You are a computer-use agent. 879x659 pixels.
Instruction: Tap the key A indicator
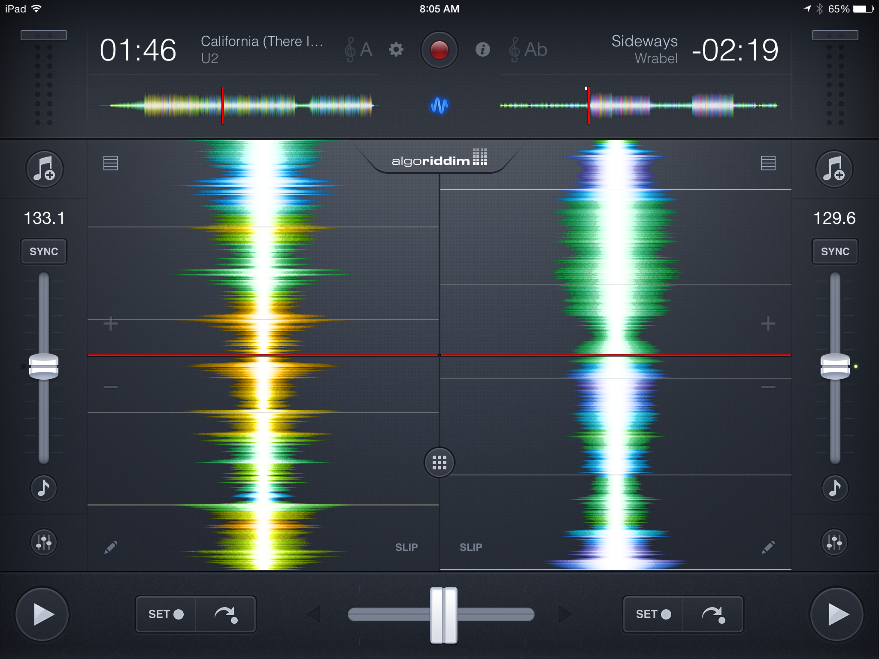[x=358, y=50]
